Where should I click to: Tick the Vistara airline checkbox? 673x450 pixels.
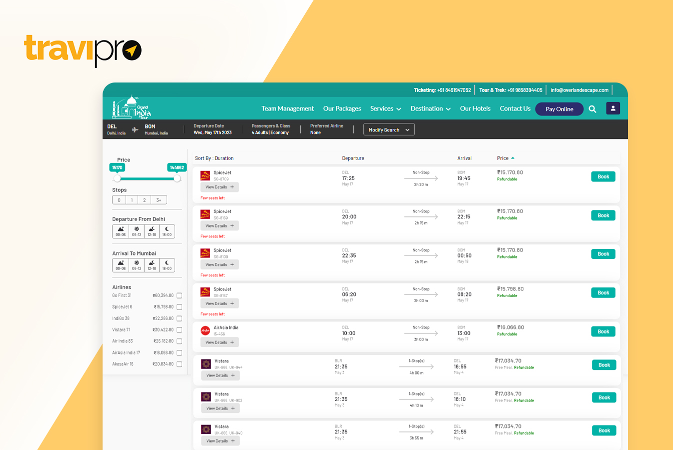[x=179, y=330]
